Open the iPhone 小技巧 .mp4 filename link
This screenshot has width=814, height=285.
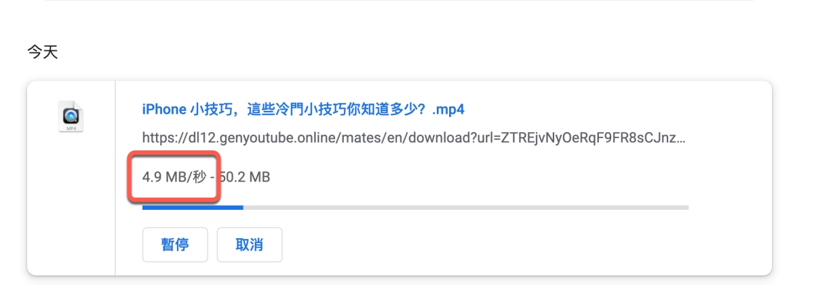(303, 109)
